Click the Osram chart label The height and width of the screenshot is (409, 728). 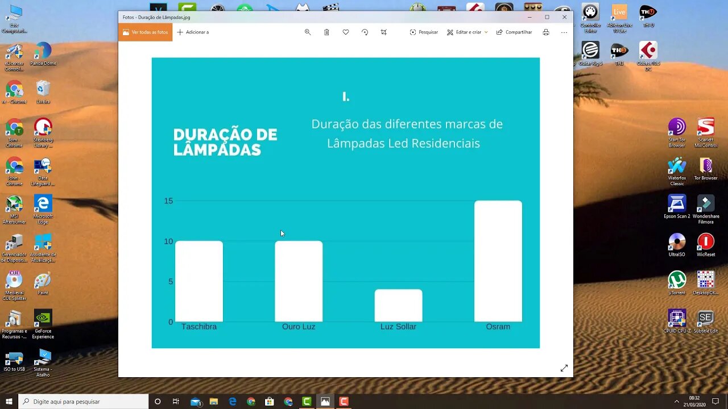(498, 327)
